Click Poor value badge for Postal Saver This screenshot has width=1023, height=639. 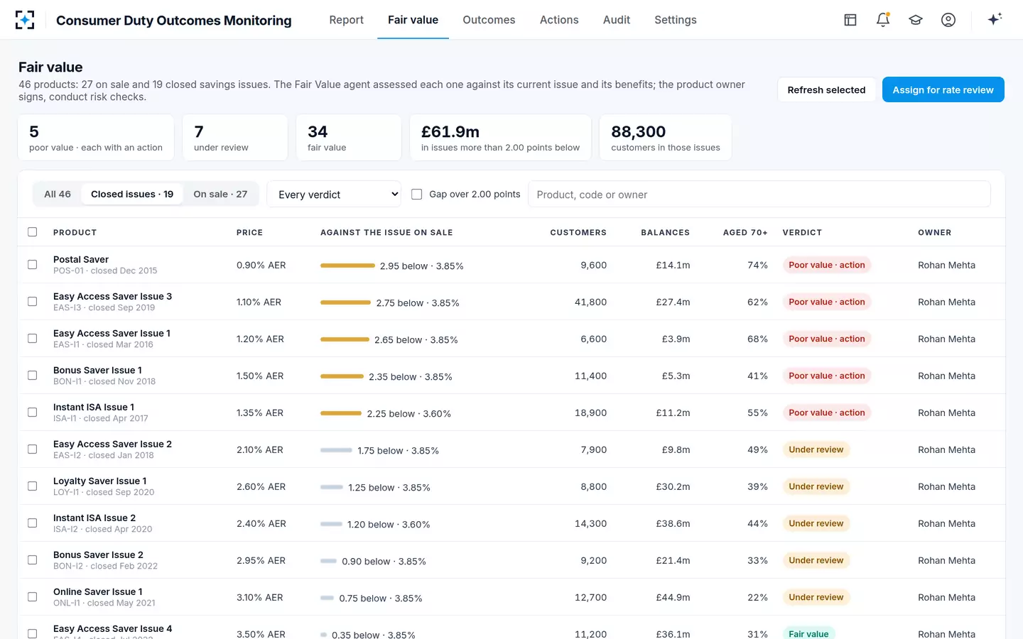(827, 265)
